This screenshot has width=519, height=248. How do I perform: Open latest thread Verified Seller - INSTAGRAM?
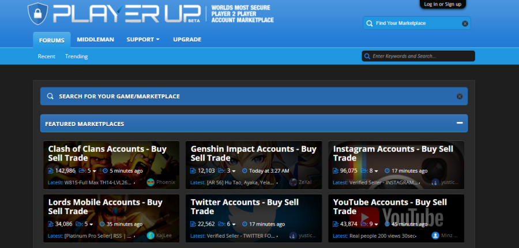pyautogui.click(x=383, y=182)
